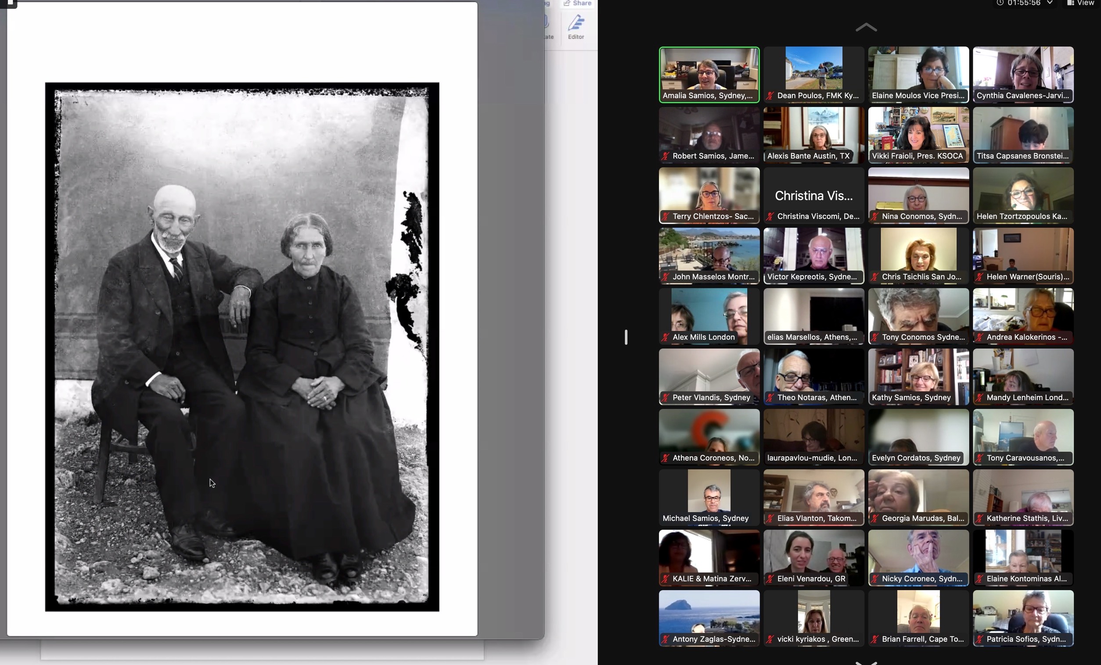
Task: Click Alex Mills London mute icon
Action: [x=666, y=337]
